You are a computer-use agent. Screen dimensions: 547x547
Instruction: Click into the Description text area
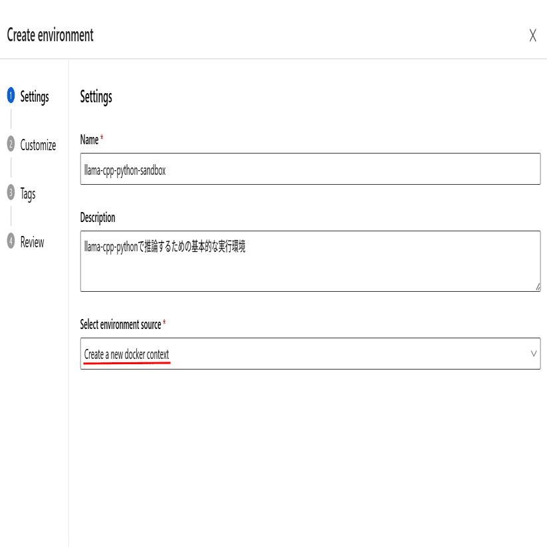pos(310,261)
